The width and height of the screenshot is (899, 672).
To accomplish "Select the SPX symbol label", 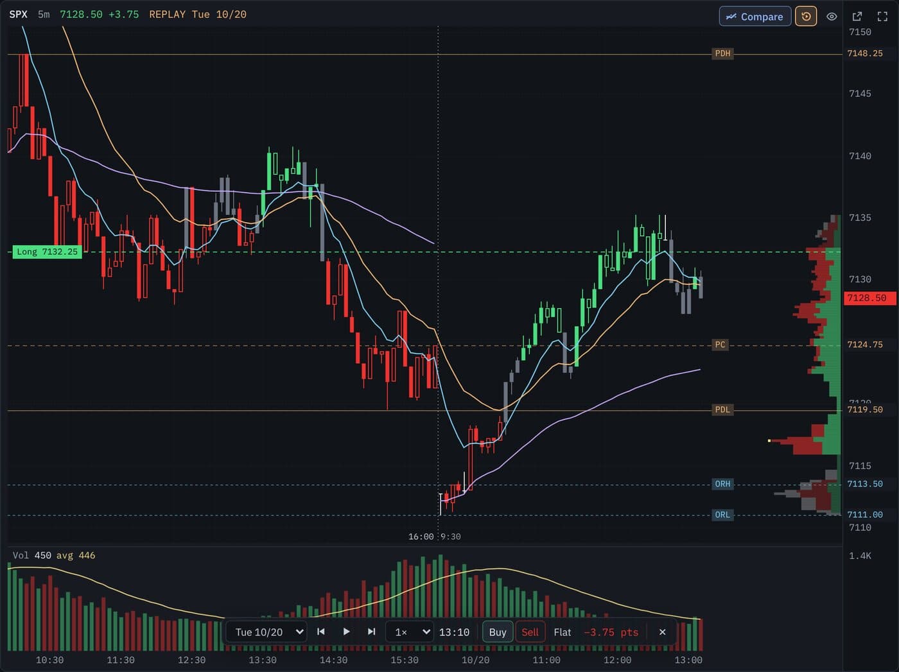I will 18,14.
